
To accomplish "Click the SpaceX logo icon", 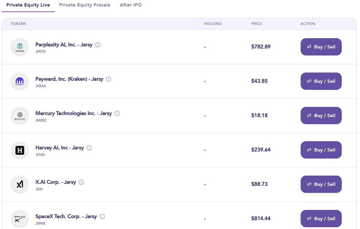I will (x=19, y=219).
